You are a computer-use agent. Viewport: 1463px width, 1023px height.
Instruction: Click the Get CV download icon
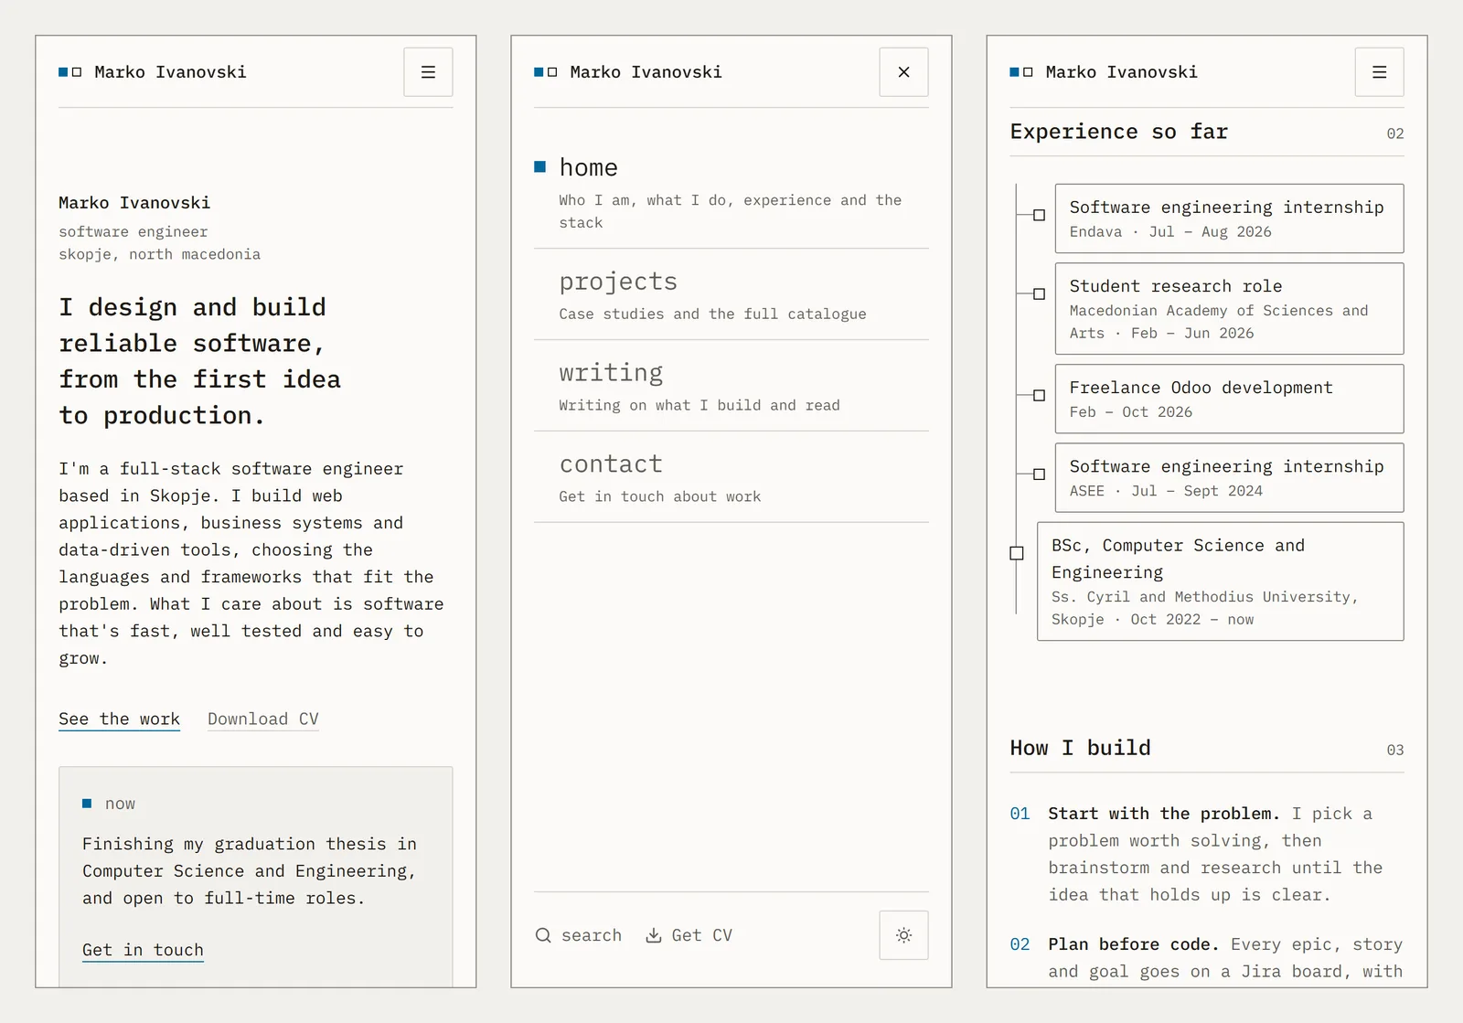pyautogui.click(x=654, y=935)
